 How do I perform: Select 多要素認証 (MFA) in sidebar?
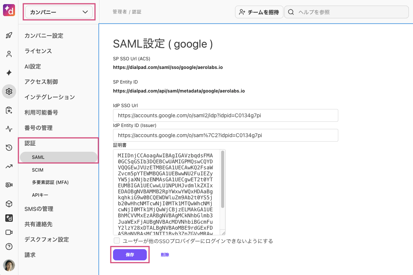click(x=50, y=182)
